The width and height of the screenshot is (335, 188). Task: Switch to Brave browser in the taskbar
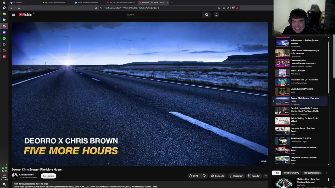tap(4, 26)
